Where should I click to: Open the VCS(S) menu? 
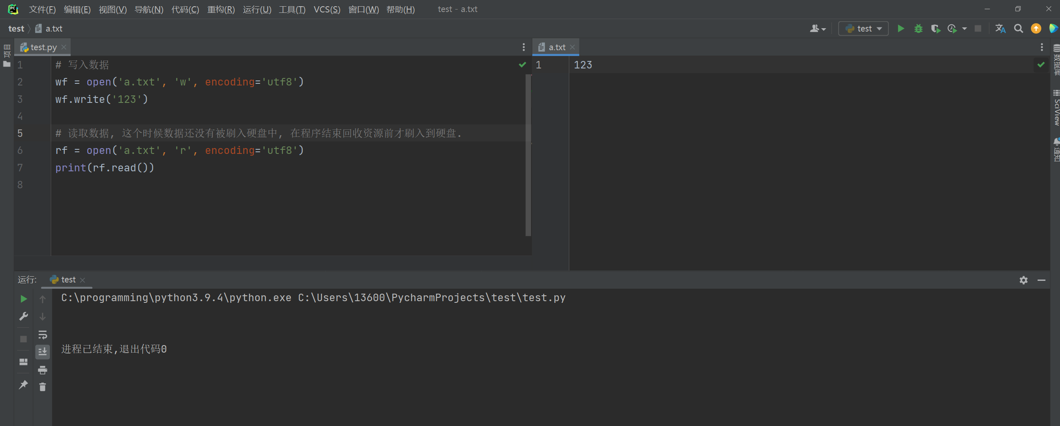coord(327,9)
